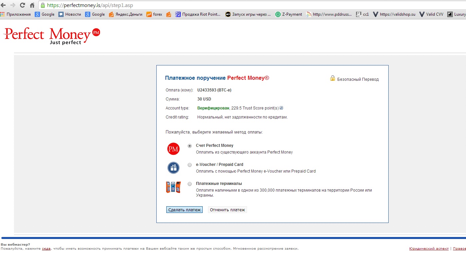
Task: Open the https://validshop.su bookmark
Action: [x=394, y=14]
